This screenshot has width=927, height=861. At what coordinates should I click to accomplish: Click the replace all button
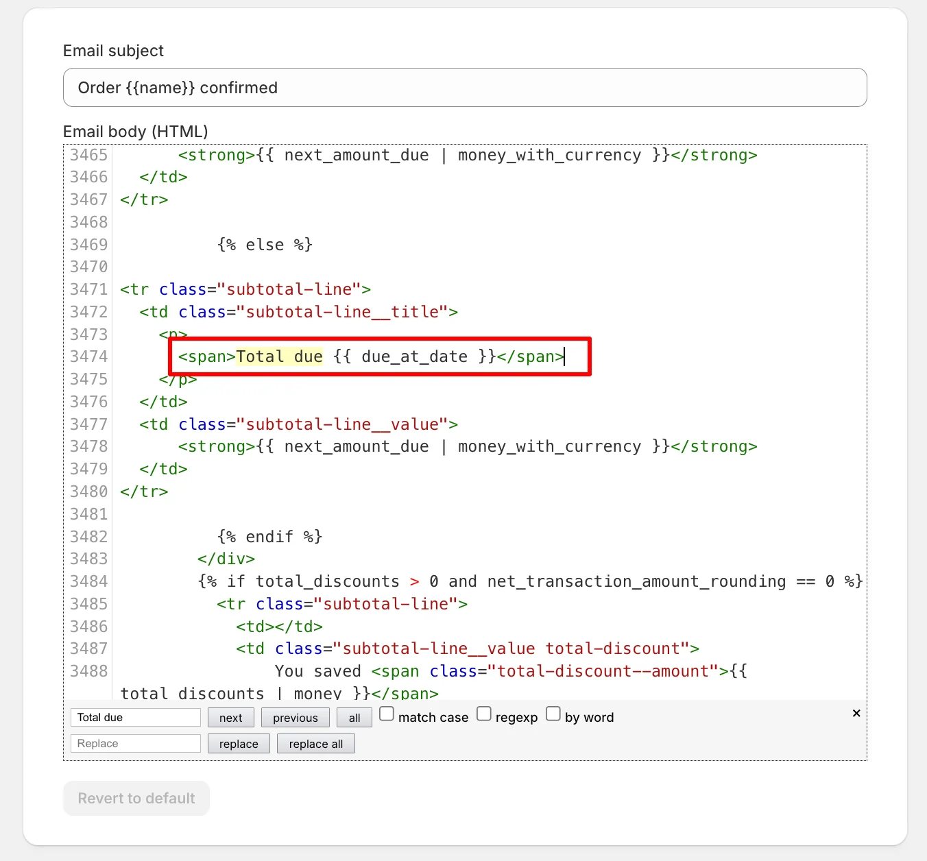pos(316,744)
